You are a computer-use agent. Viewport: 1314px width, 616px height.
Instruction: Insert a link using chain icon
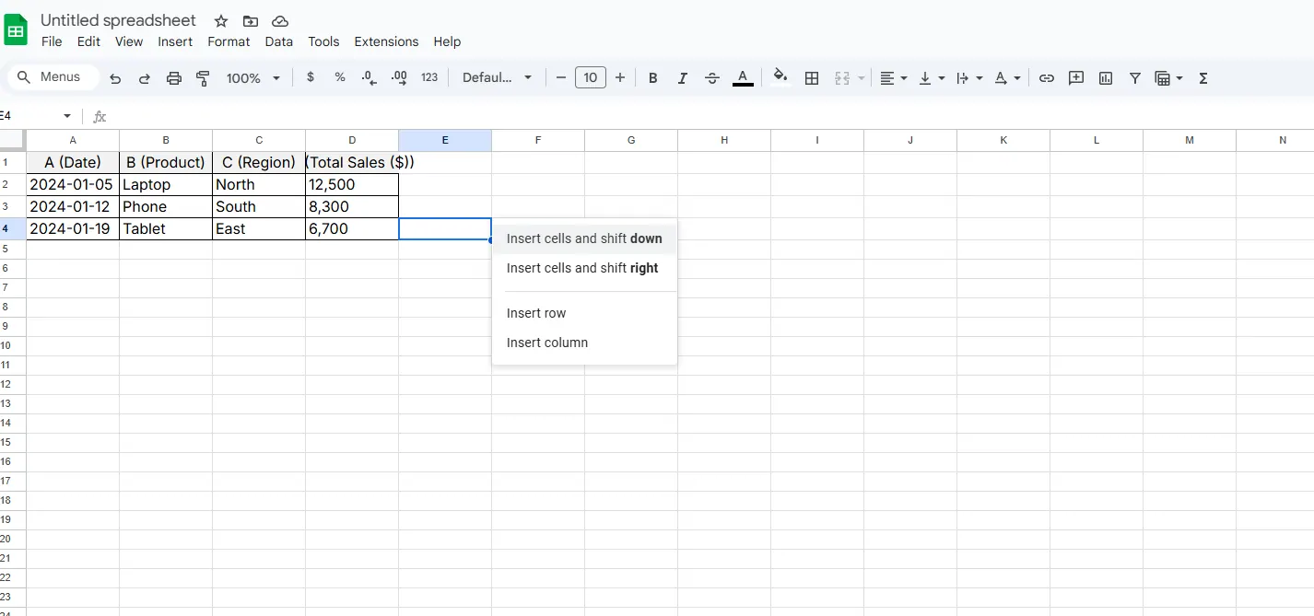pos(1047,78)
